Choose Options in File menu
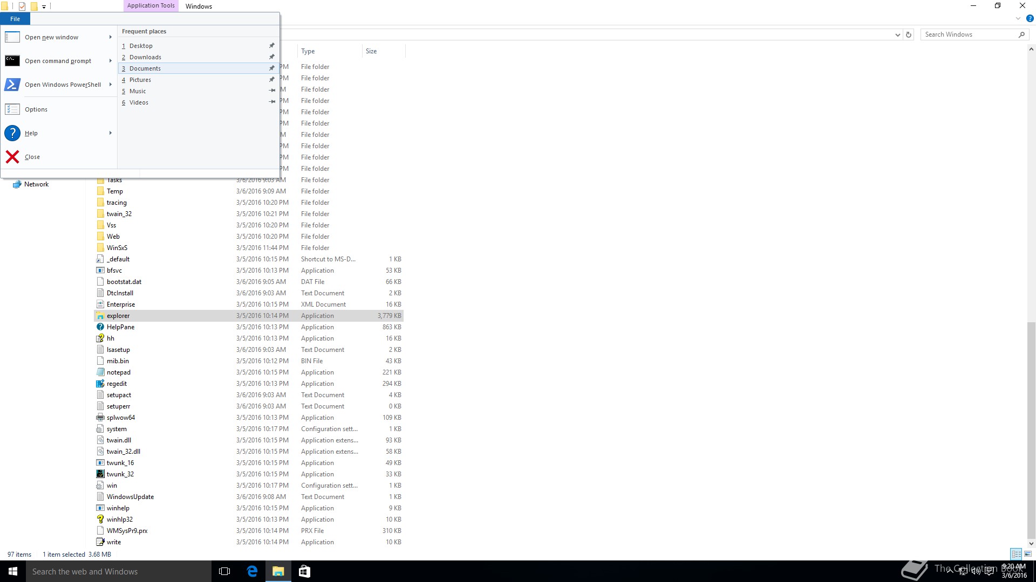Image resolution: width=1036 pixels, height=582 pixels. (x=59, y=109)
